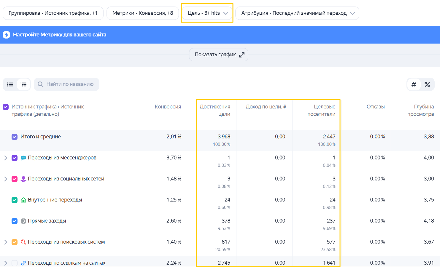The height and width of the screenshot is (267, 440).
Task: Check the Переходы по ссылкам на сайтах checkbox
Action: (x=15, y=263)
